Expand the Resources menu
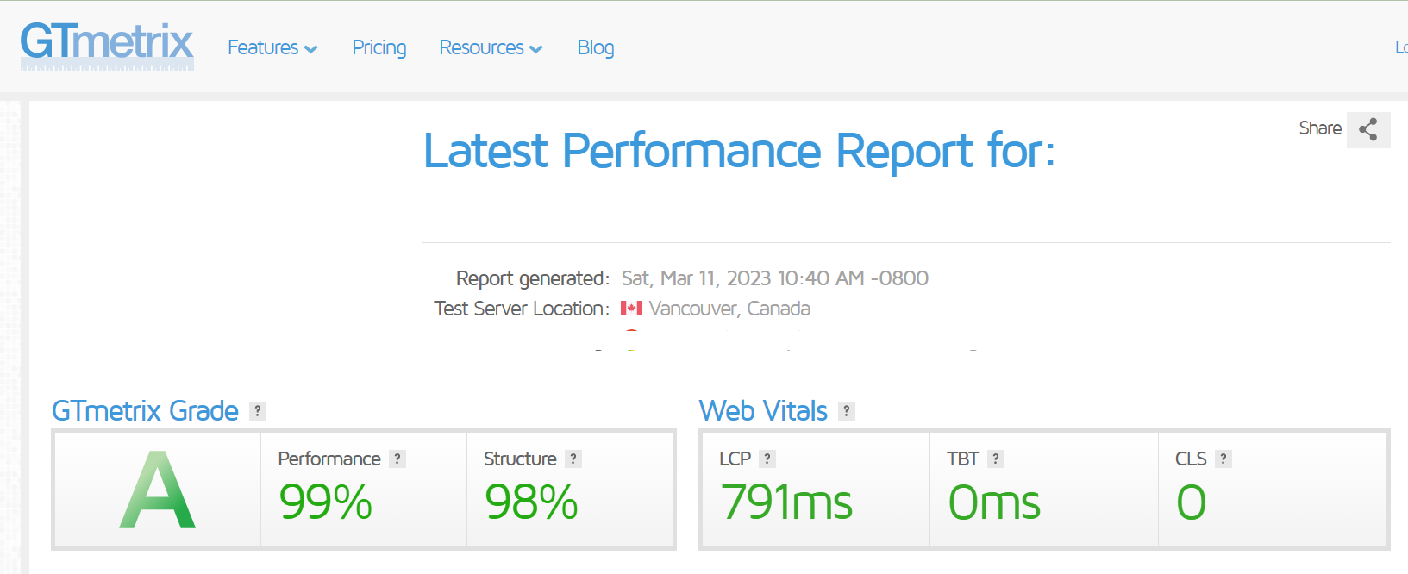Image resolution: width=1408 pixels, height=574 pixels. [491, 47]
